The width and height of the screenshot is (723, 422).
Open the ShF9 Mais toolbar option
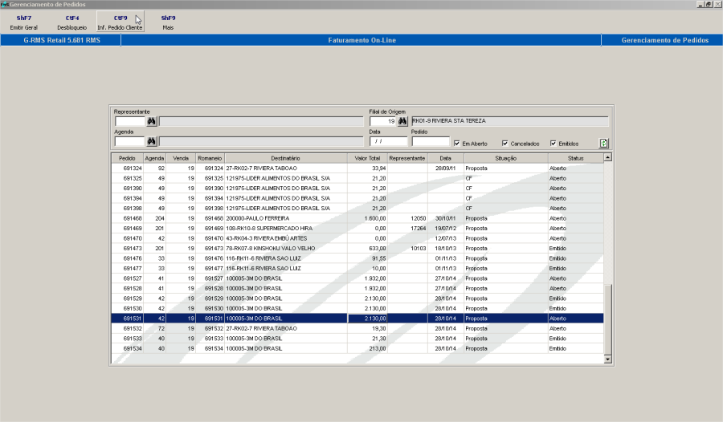(169, 22)
